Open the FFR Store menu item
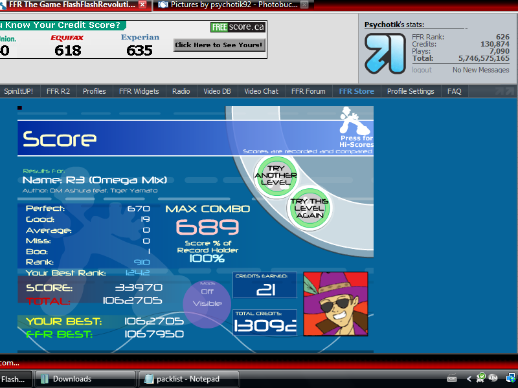The height and width of the screenshot is (388, 518). tap(356, 91)
